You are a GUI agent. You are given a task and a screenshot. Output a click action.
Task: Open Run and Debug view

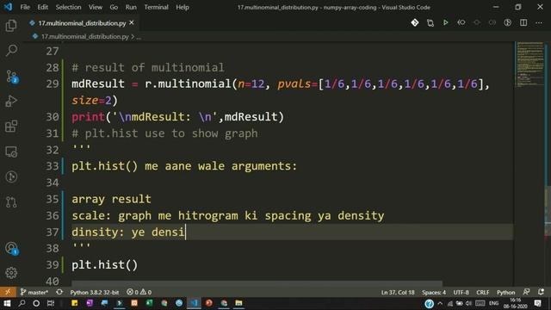[11, 102]
